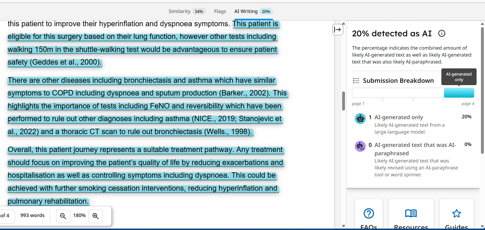Click the zoom out magnifier icon
This screenshot has height=230, width=485.
(63, 216)
